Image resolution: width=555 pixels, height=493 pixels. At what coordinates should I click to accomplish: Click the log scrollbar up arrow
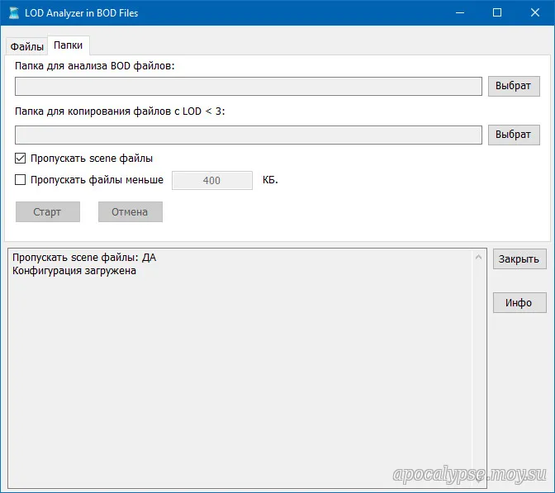479,257
